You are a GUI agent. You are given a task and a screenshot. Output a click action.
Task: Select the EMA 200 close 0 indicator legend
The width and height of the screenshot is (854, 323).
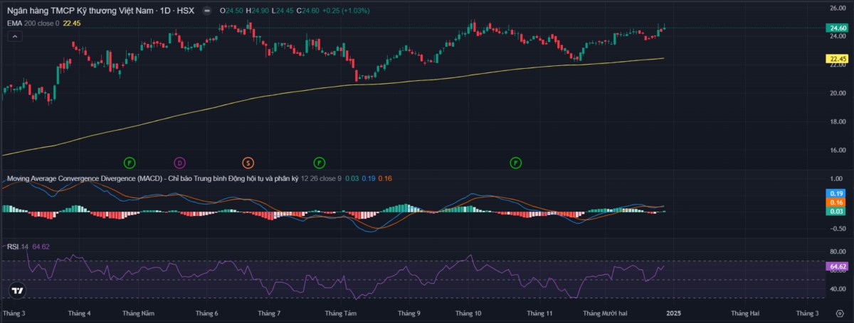33,23
